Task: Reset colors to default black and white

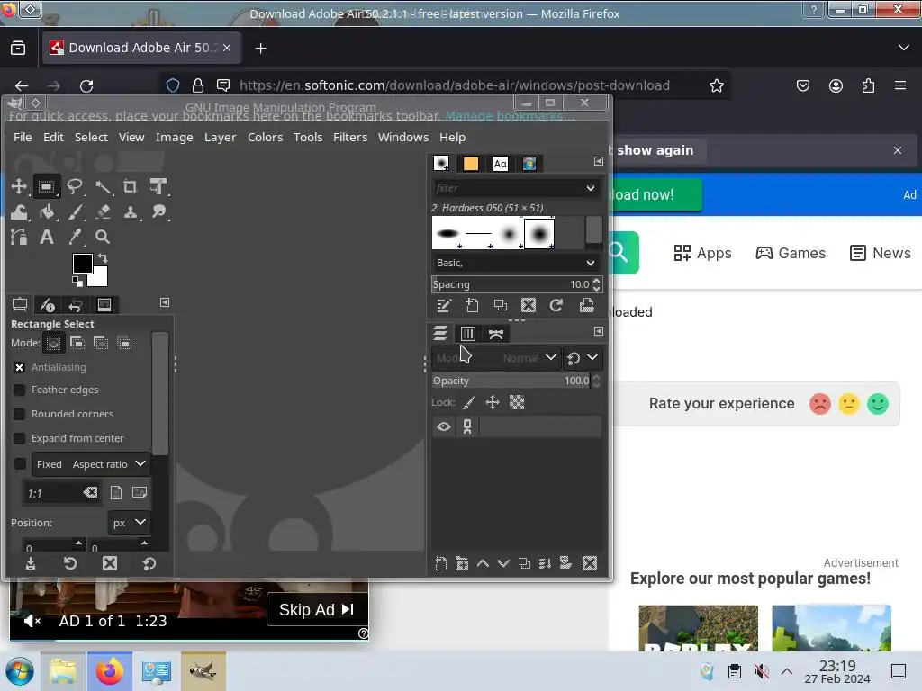Action: point(77,282)
